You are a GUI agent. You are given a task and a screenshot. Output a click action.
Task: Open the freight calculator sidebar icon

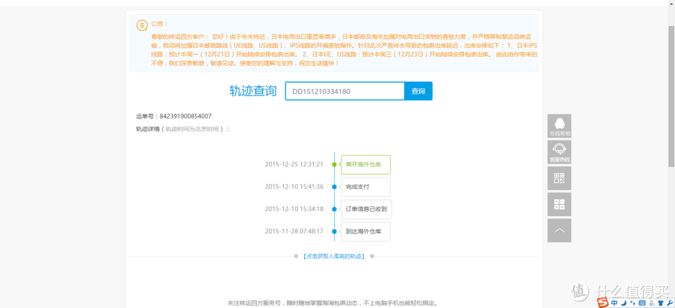[559, 204]
